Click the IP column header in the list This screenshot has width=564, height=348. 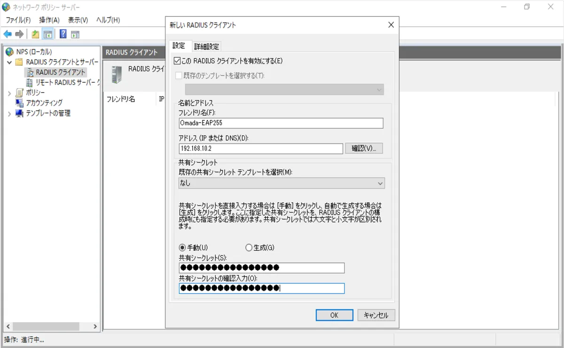click(161, 99)
